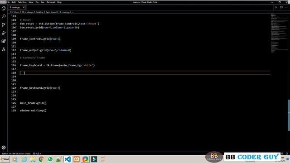
Task: Expand the Typo Speed breadcrumb segment
Action: pyautogui.click(x=51, y=12)
